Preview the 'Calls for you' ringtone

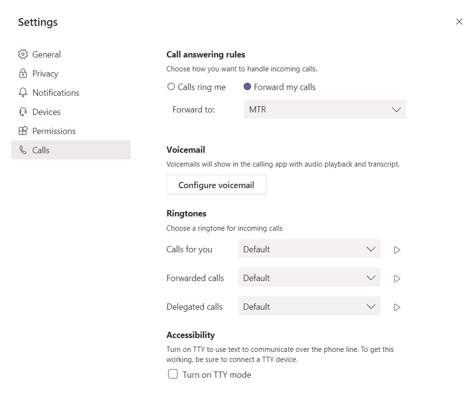coord(397,249)
